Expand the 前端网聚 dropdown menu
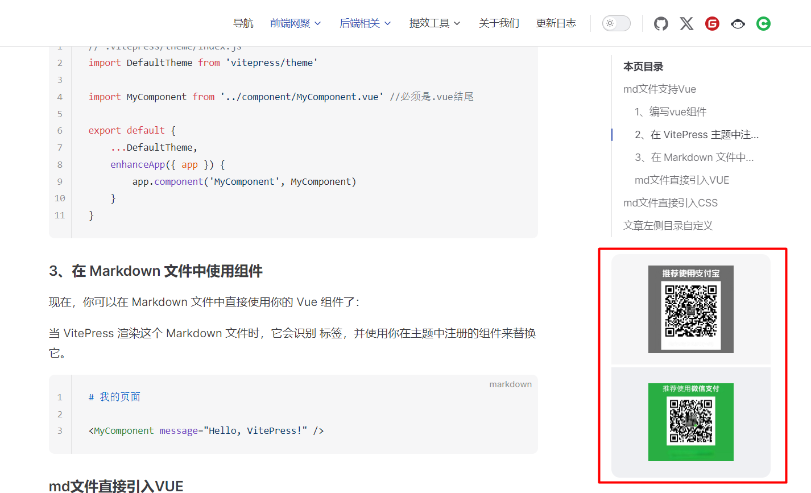Image resolution: width=811 pixels, height=493 pixels. [x=296, y=23]
